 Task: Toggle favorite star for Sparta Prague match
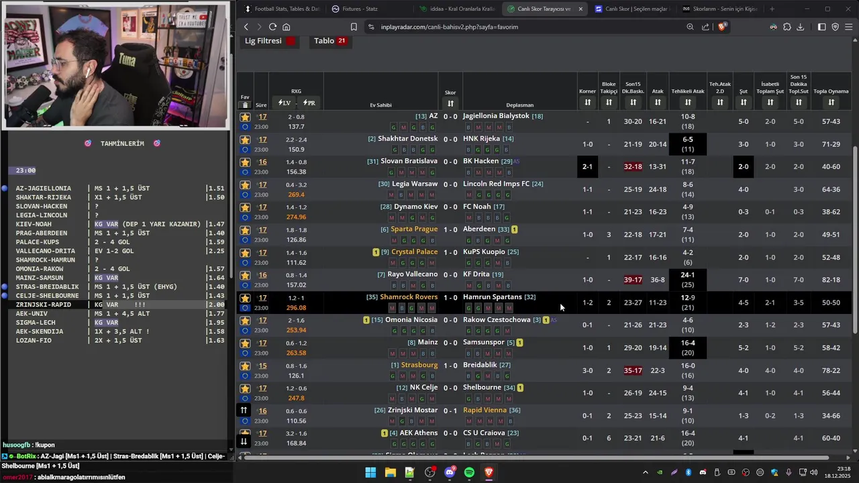pos(245,230)
